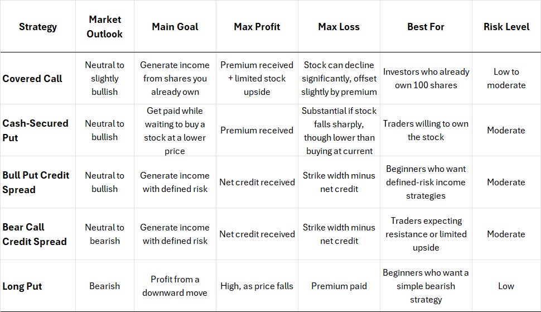This screenshot has height=312, width=541.
Task: Select the Max Profit header cell
Action: click(x=257, y=27)
